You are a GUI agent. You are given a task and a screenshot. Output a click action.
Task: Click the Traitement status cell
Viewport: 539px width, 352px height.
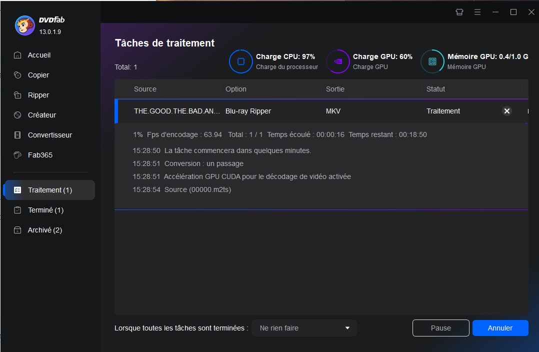click(443, 111)
